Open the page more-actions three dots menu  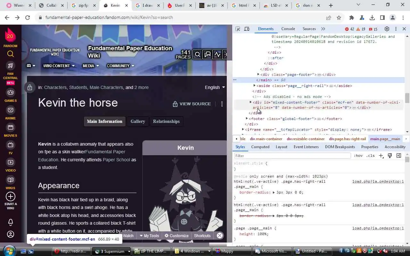click(222, 104)
